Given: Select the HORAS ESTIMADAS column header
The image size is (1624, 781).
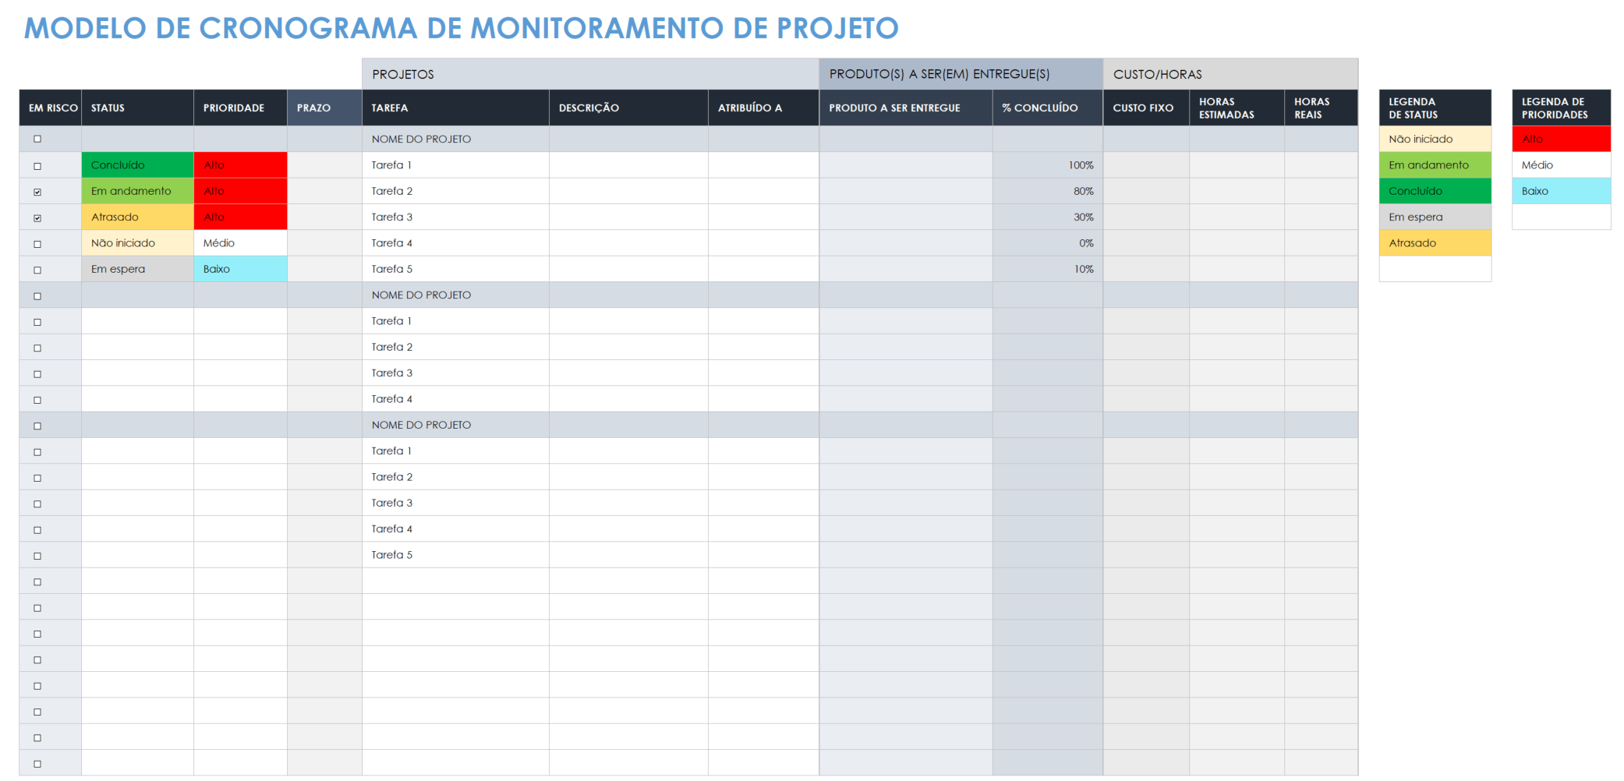Looking at the screenshot, I should tap(1237, 108).
